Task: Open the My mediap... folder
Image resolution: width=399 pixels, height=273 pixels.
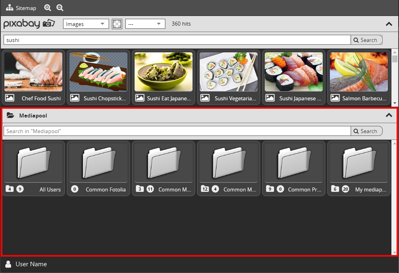Action: pyautogui.click(x=359, y=169)
